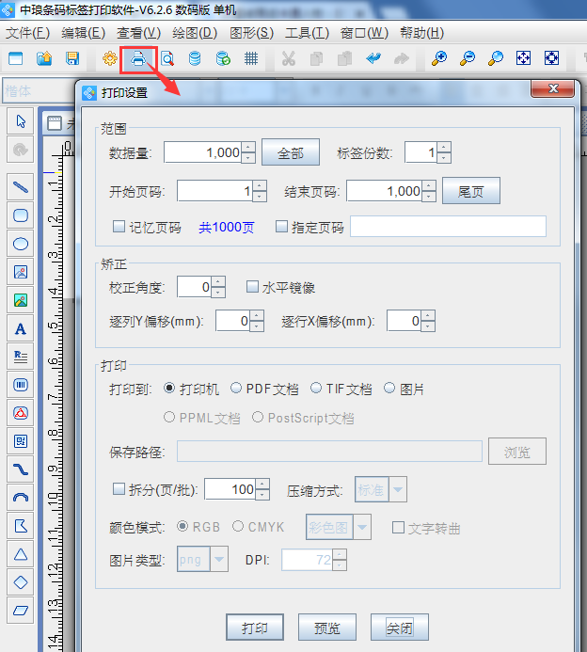Open the 彩色图 color mode dropdown

[x=362, y=528]
